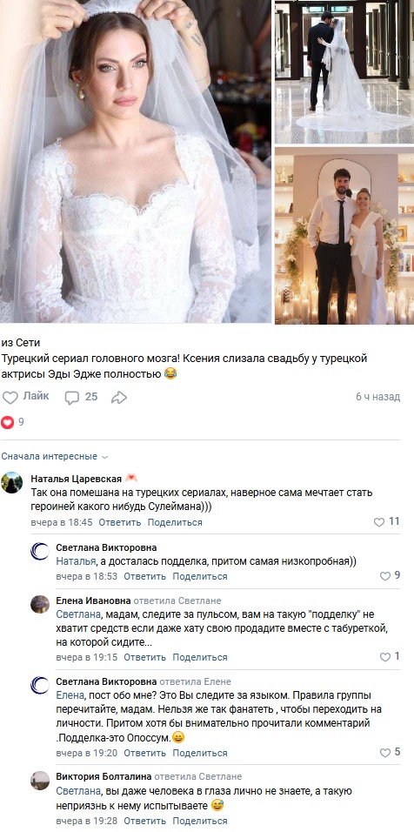Image resolution: width=414 pixels, height=832 pixels.
Task: Click the вчера в 19:20 timestamp
Action: click(87, 753)
